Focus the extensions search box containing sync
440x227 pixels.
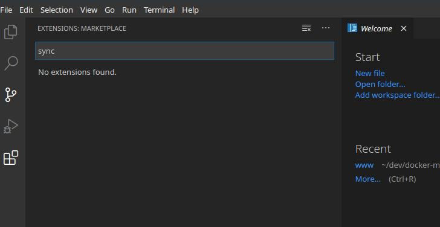[185, 51]
